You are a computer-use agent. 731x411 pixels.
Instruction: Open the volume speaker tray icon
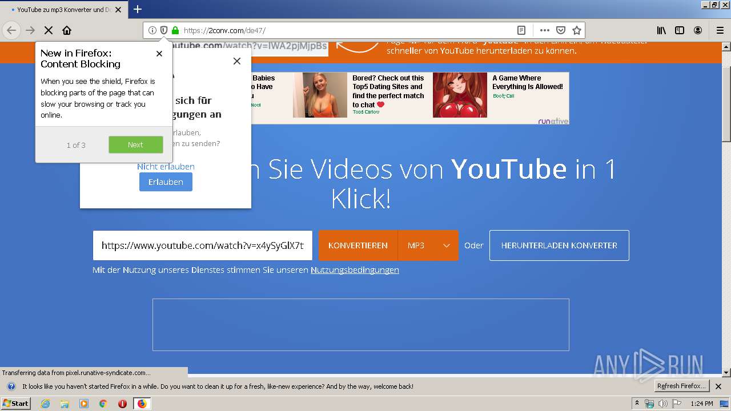tap(663, 404)
